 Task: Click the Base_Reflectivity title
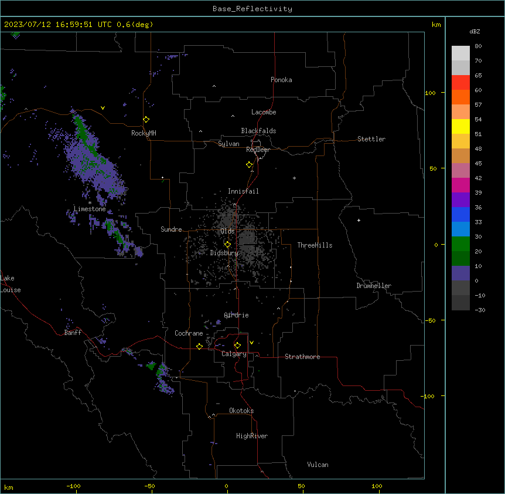click(x=252, y=9)
